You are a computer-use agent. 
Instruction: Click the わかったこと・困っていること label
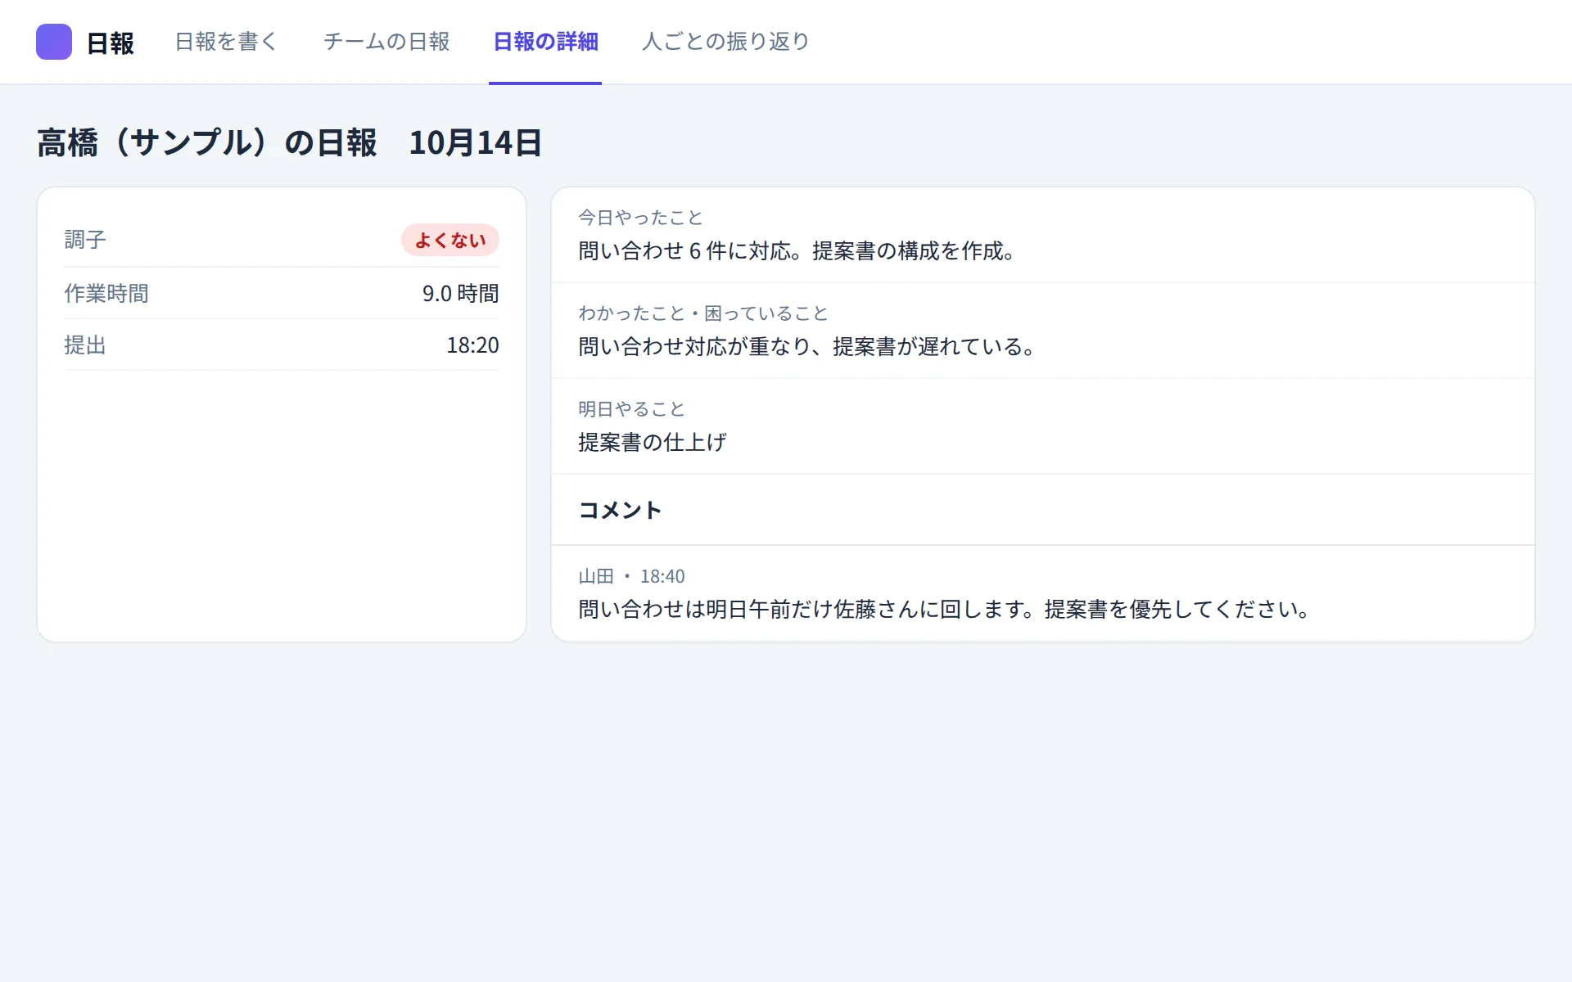coord(703,313)
